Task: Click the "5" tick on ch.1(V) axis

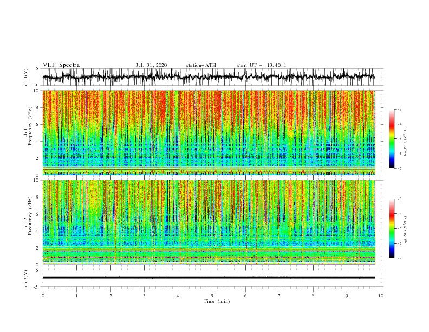Action: tap(37, 69)
